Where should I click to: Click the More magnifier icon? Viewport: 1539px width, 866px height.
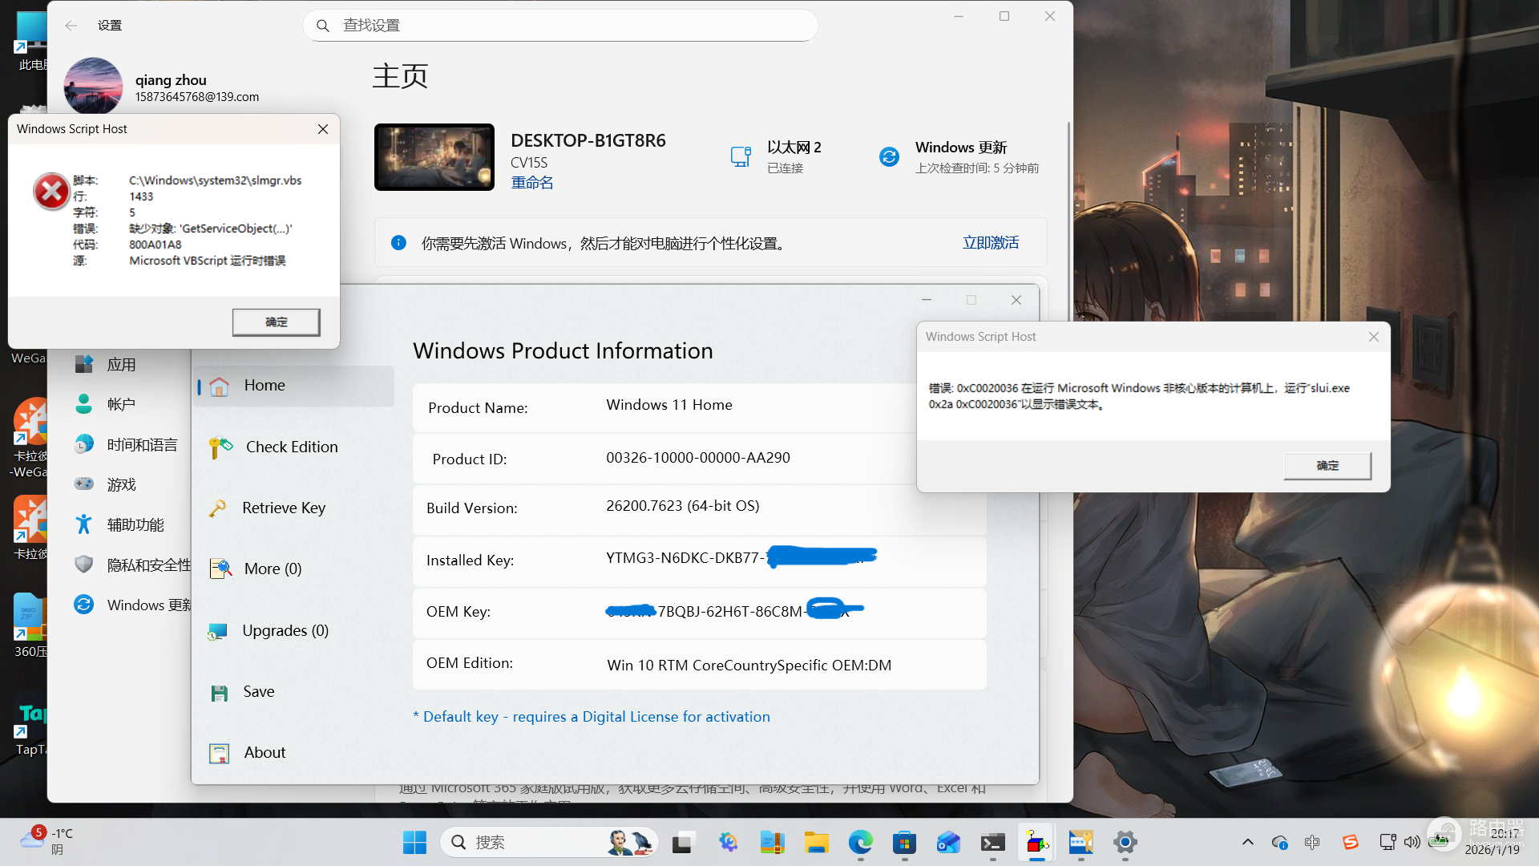(x=220, y=569)
